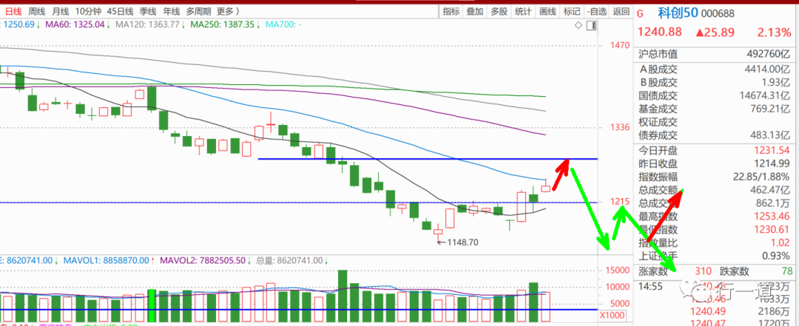Click the 1148.70 low price label
Screen dimensions: 799x326
tap(462, 242)
